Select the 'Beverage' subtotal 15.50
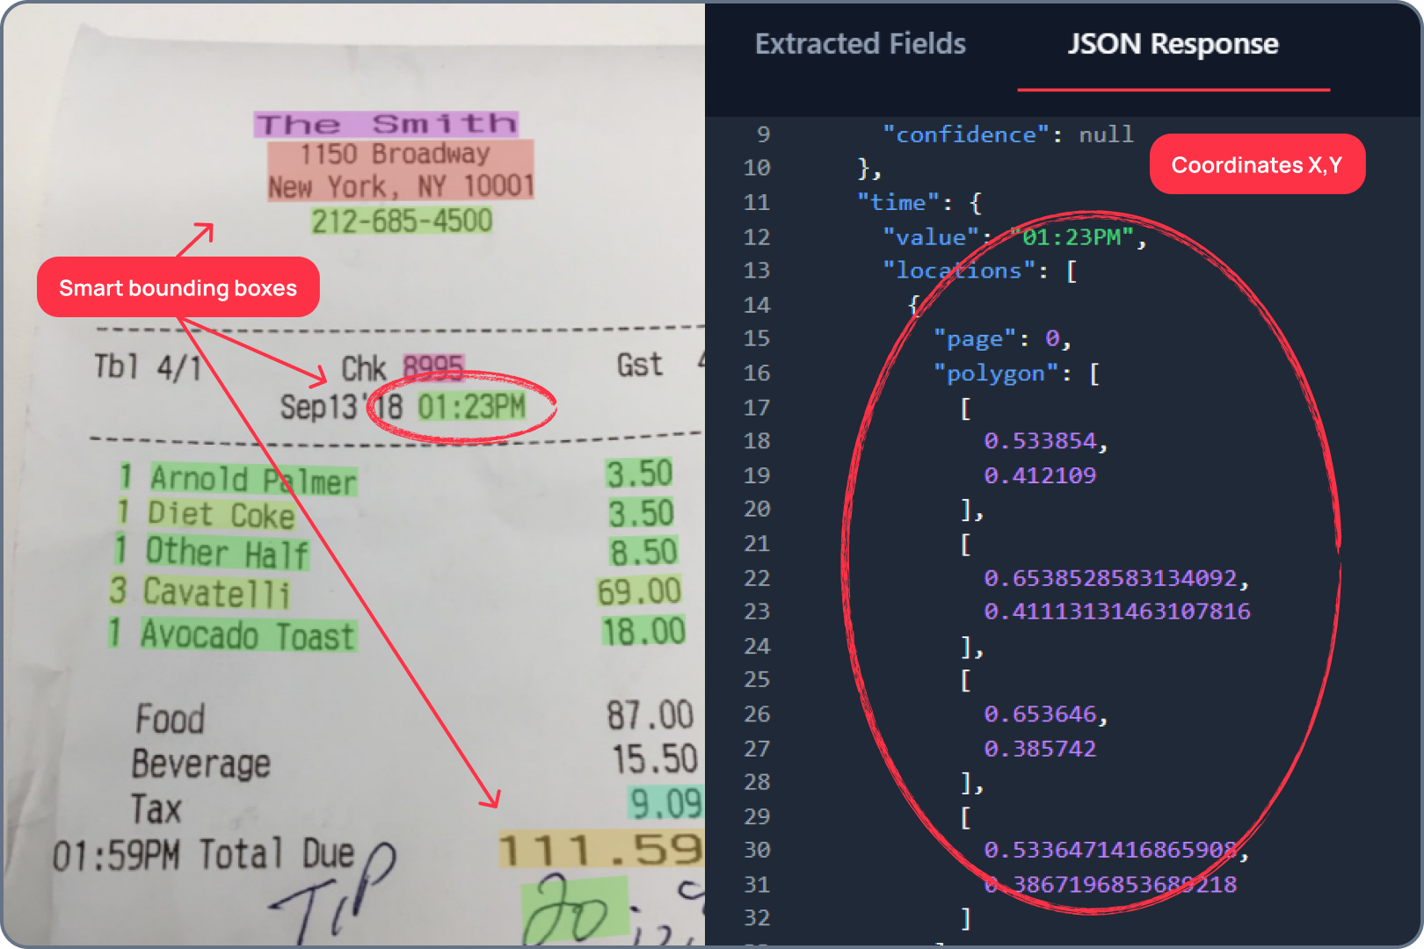Image resolution: width=1424 pixels, height=949 pixels. tap(655, 759)
